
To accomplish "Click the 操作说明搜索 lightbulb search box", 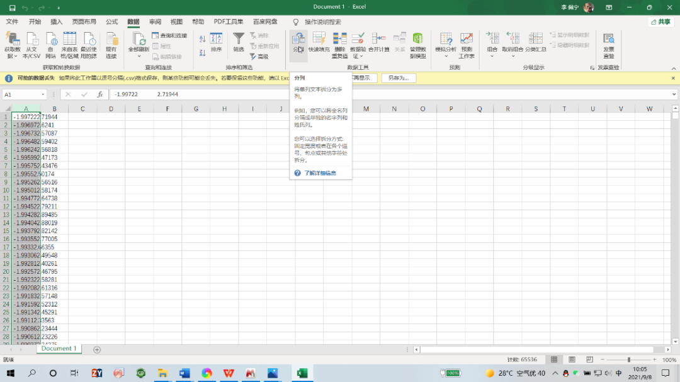I will coord(318,21).
